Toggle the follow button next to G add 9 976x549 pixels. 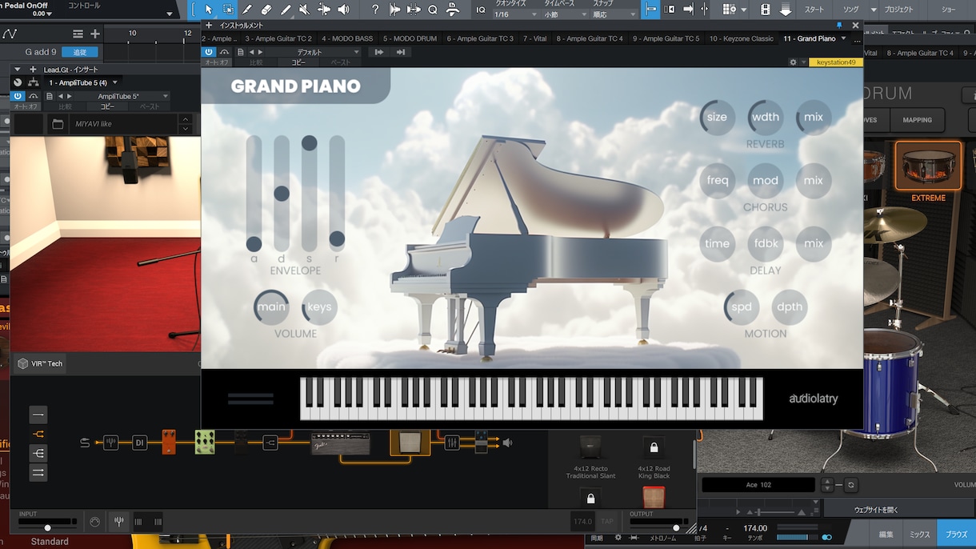coord(80,52)
